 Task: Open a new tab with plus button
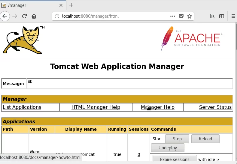click(x=71, y=5)
